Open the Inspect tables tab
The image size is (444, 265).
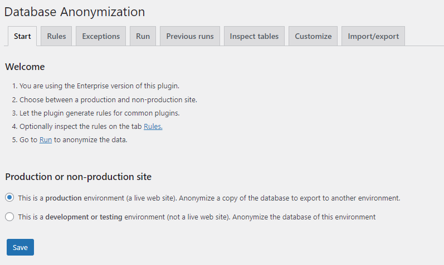[x=254, y=36]
